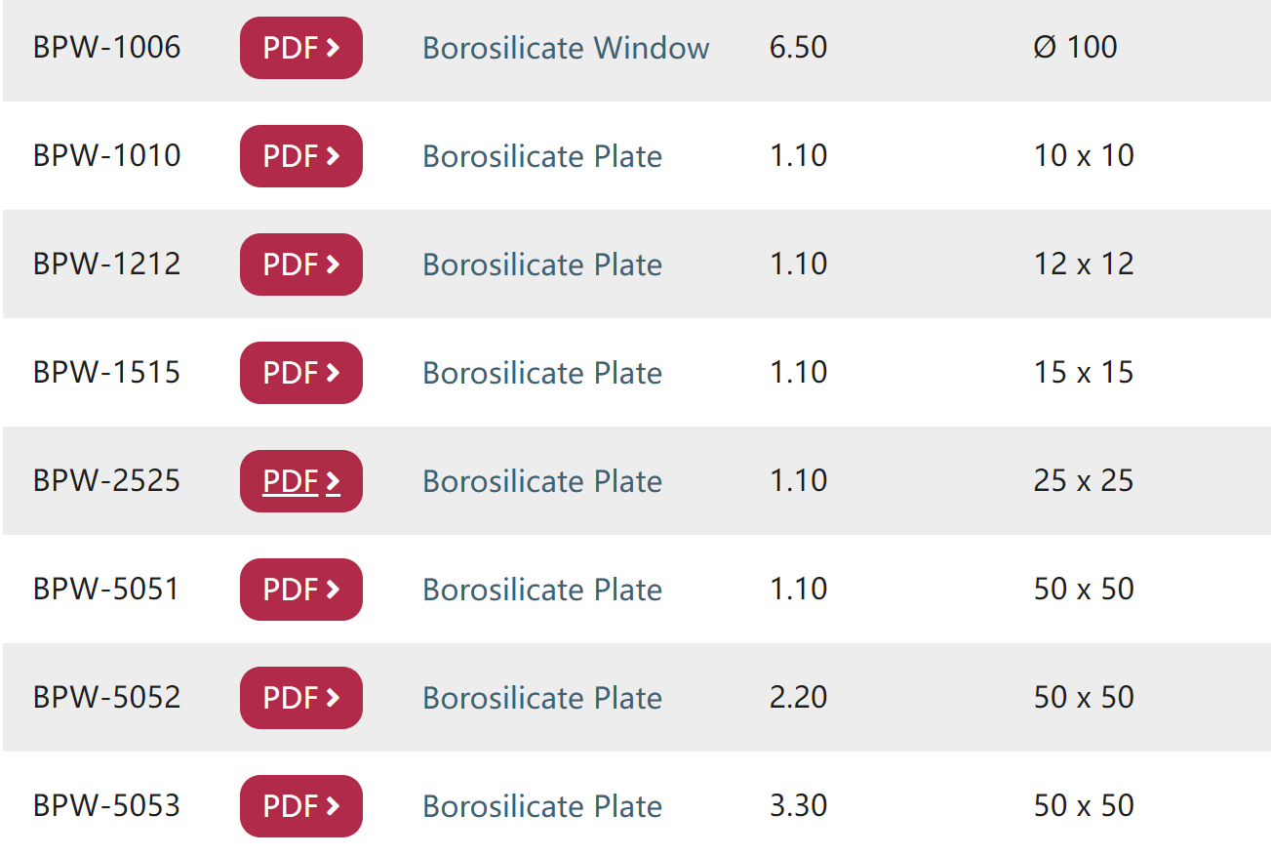The image size is (1271, 856).
Task: Open the PDF for BPW-1212
Action: (301, 265)
